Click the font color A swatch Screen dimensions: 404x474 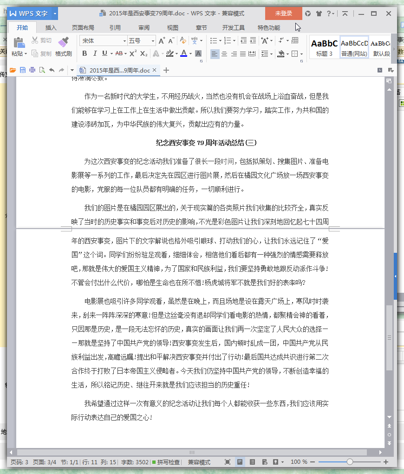tap(184, 53)
